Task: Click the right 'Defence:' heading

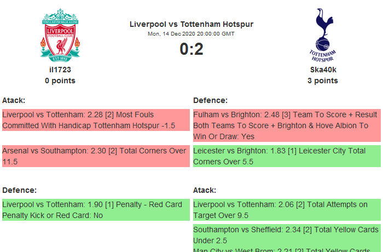Action: pyautogui.click(x=210, y=100)
